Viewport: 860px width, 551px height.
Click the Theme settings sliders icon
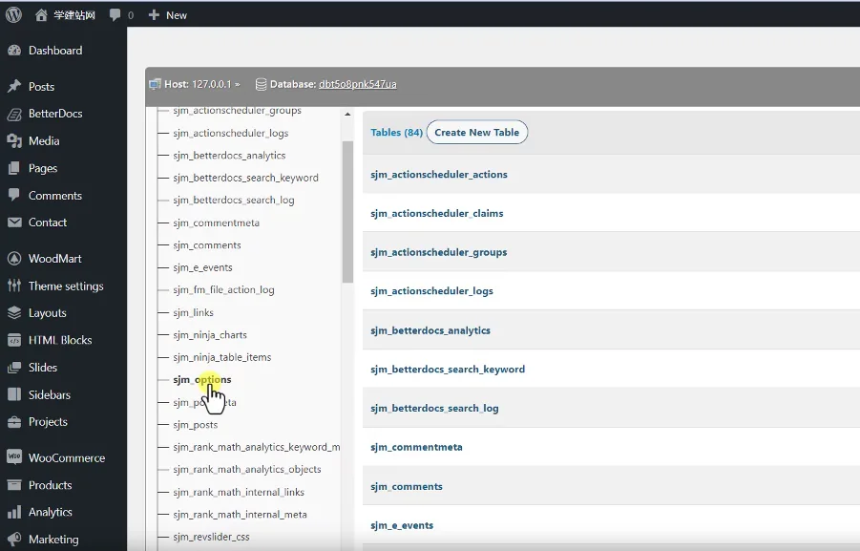[x=14, y=286]
